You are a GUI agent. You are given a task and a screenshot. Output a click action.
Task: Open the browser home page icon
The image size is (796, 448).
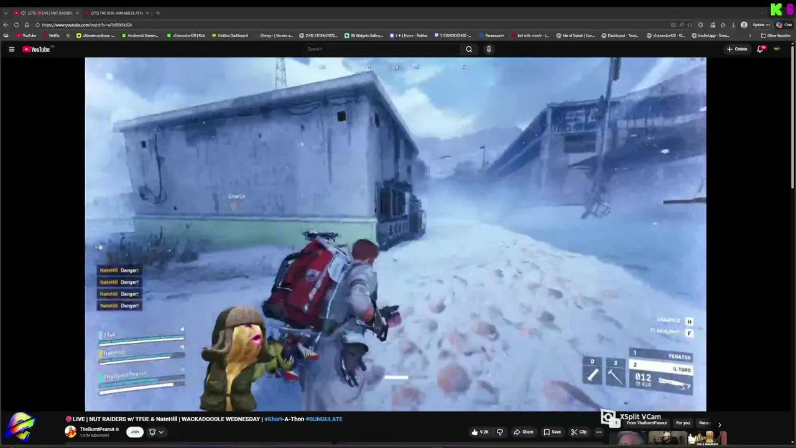(27, 25)
